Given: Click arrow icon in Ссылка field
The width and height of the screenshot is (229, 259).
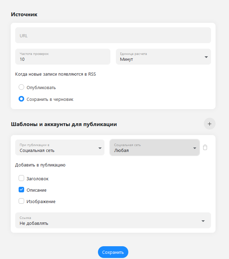Looking at the screenshot, I should [x=203, y=221].
